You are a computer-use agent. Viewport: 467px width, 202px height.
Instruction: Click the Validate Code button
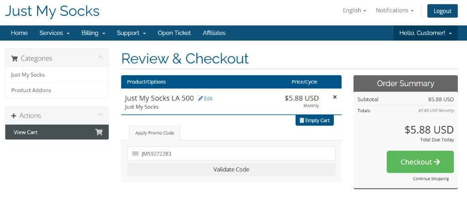231,170
